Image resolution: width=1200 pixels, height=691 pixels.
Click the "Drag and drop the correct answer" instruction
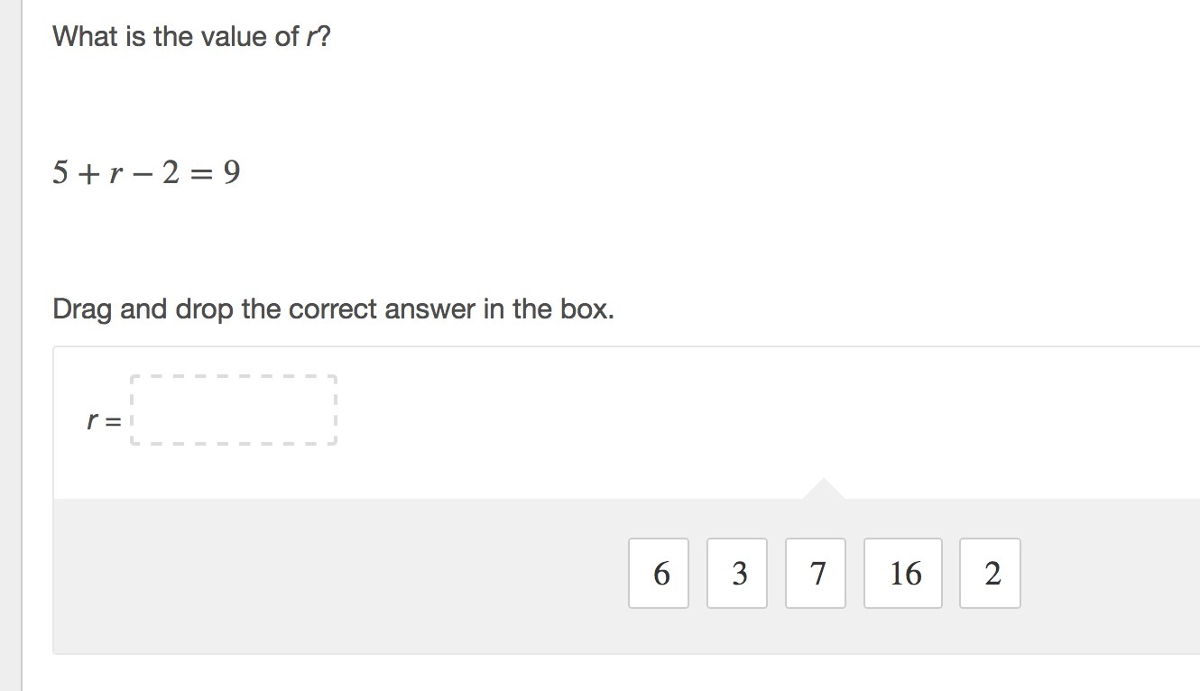tap(333, 309)
